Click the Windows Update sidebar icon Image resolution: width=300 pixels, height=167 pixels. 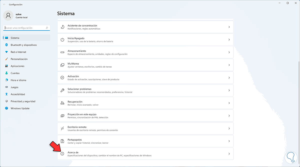tap(6, 108)
